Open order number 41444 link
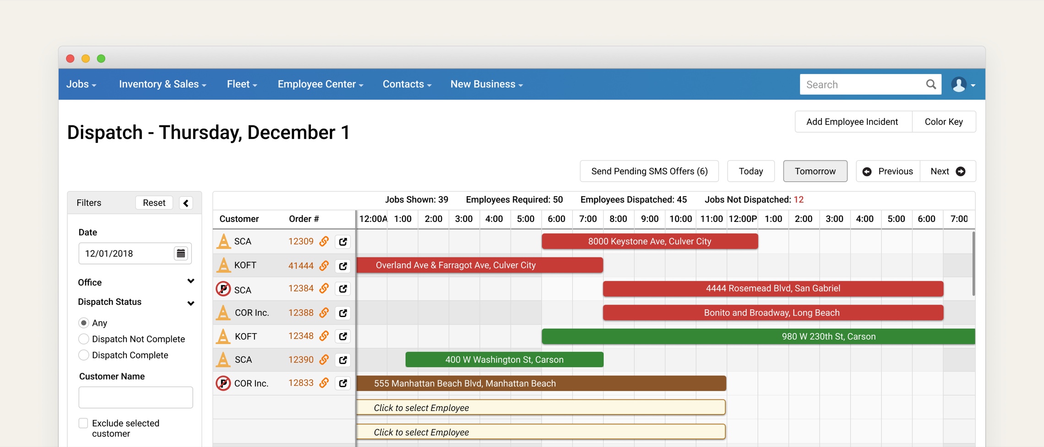The image size is (1044, 447). coord(301,265)
